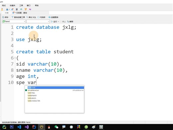Open QQ penguin icon in taskbar

pyautogui.click(x=49, y=127)
